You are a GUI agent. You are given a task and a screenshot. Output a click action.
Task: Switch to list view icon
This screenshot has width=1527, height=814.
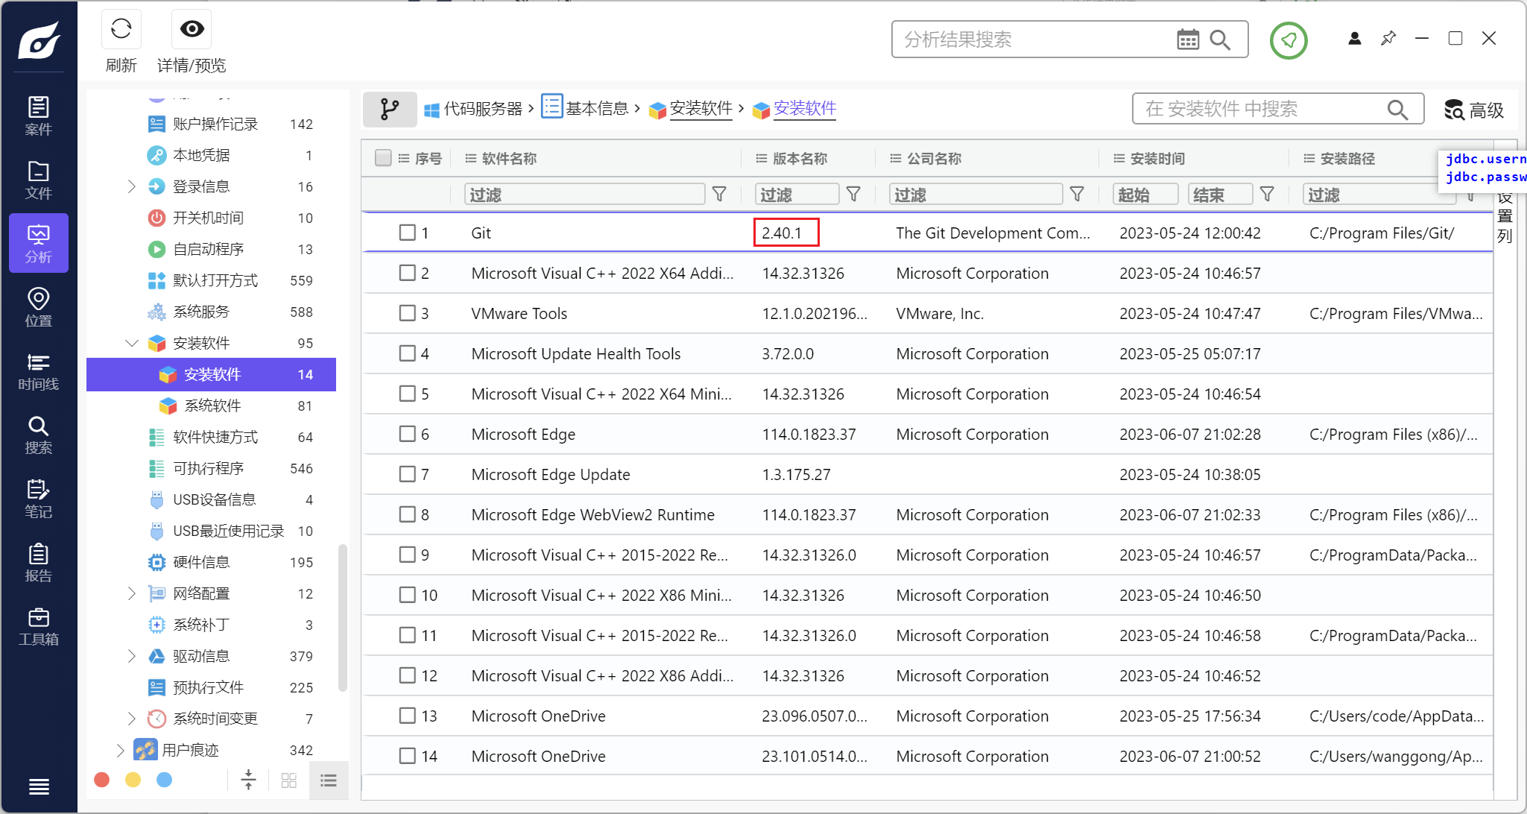(x=329, y=780)
